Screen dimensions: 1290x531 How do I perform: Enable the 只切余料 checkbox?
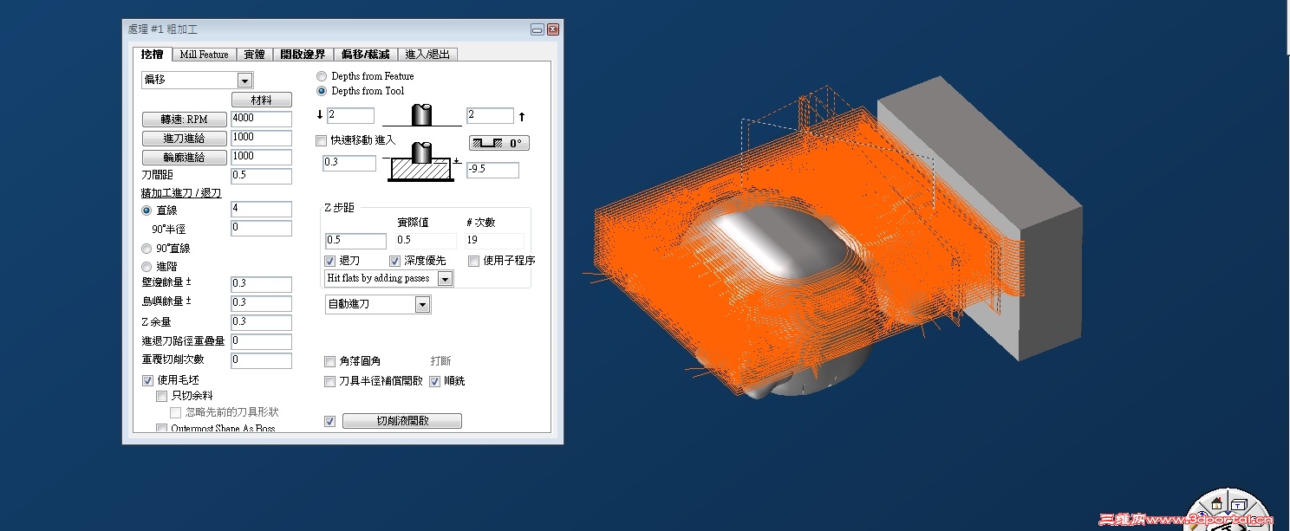click(161, 396)
